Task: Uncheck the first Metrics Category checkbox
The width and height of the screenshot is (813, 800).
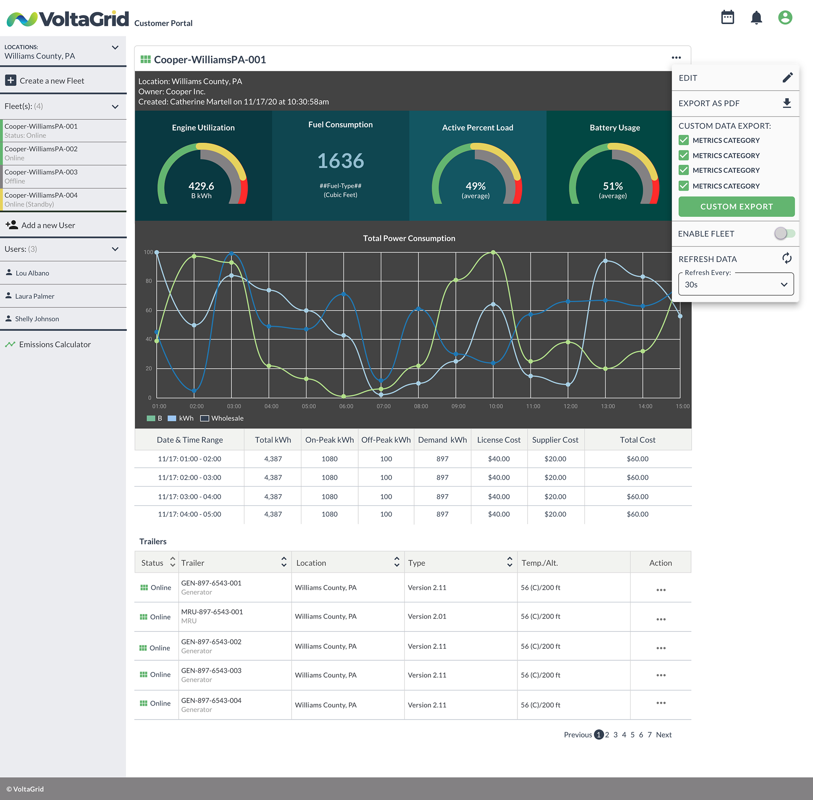Action: click(683, 140)
